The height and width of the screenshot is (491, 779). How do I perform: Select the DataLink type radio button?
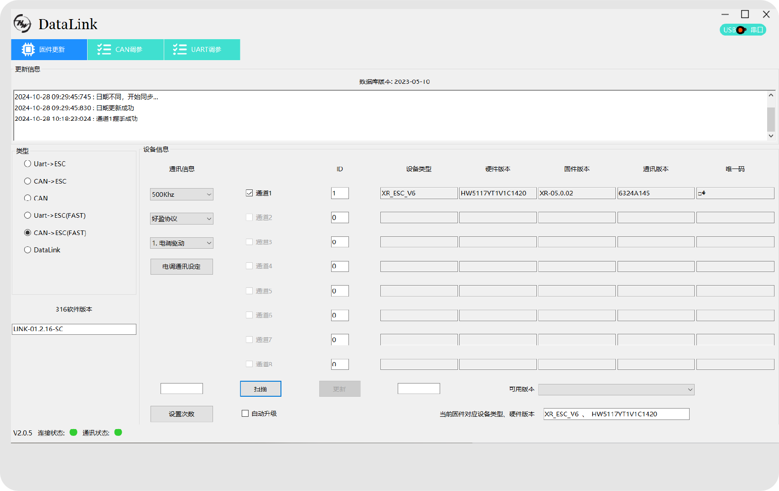coord(28,250)
